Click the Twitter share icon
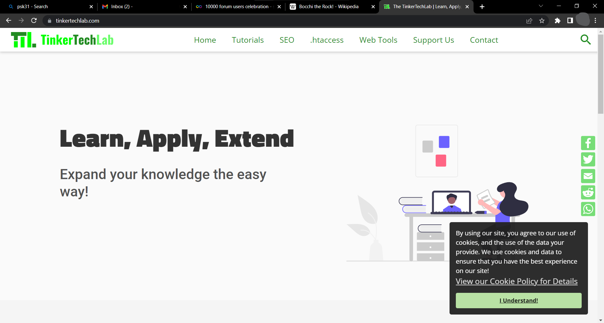The height and width of the screenshot is (323, 604). pos(588,160)
